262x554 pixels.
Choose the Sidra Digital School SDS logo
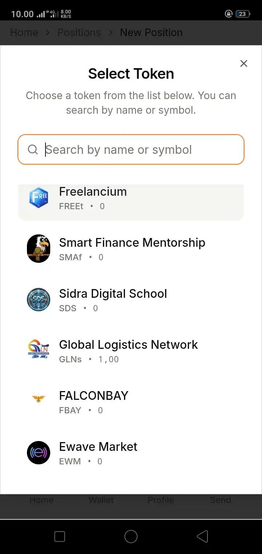coord(39,300)
